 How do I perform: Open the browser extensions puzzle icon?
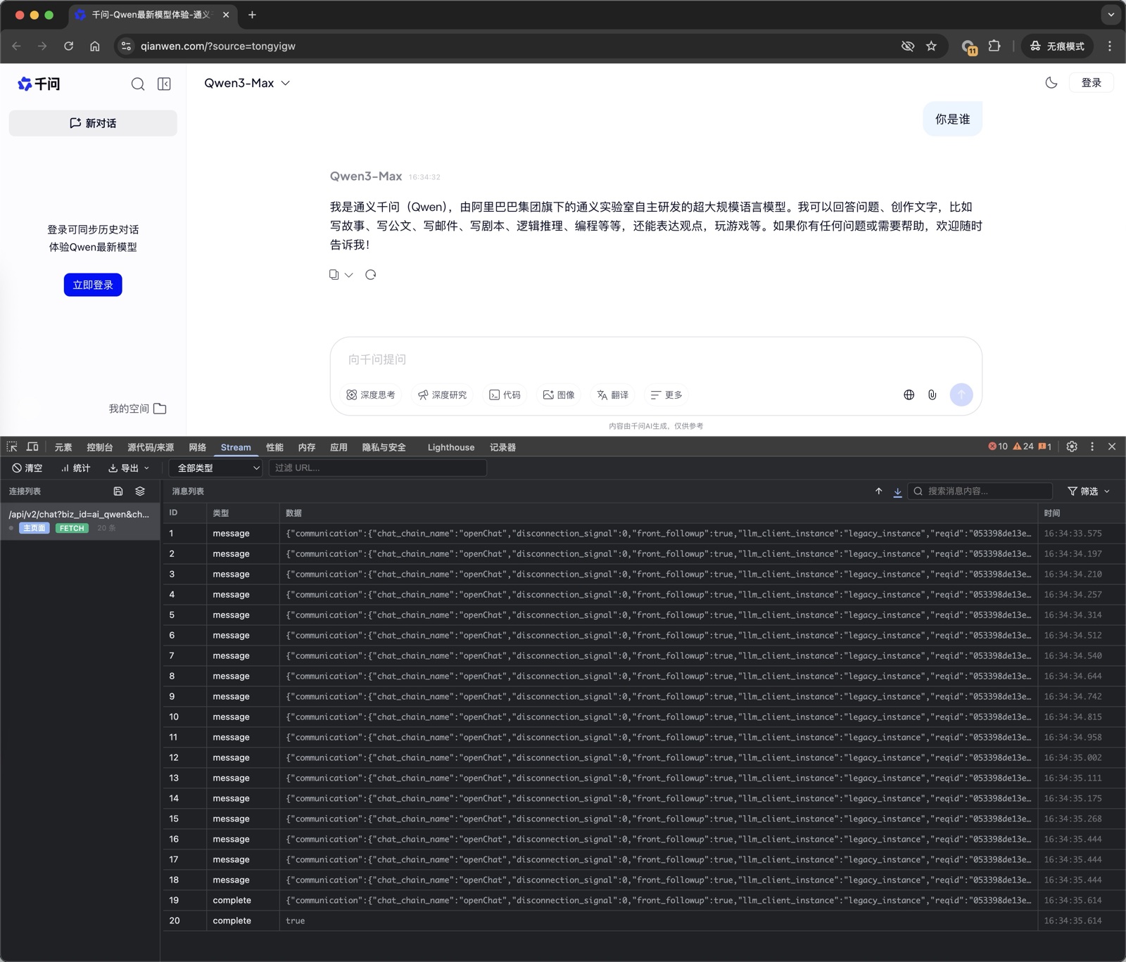pyautogui.click(x=994, y=46)
